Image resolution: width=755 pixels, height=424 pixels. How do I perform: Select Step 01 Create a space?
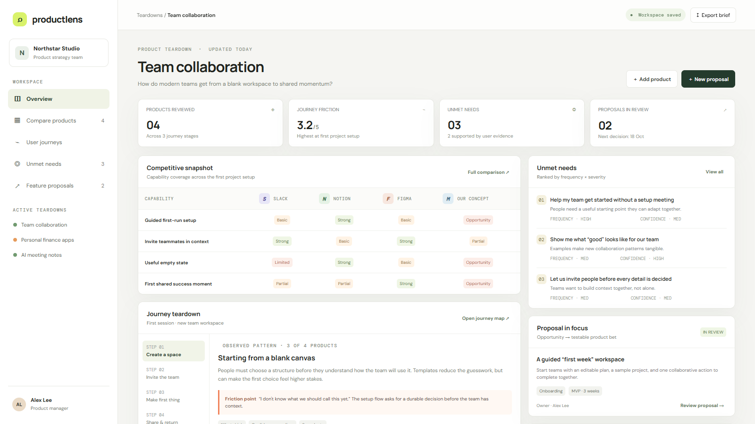[174, 351]
